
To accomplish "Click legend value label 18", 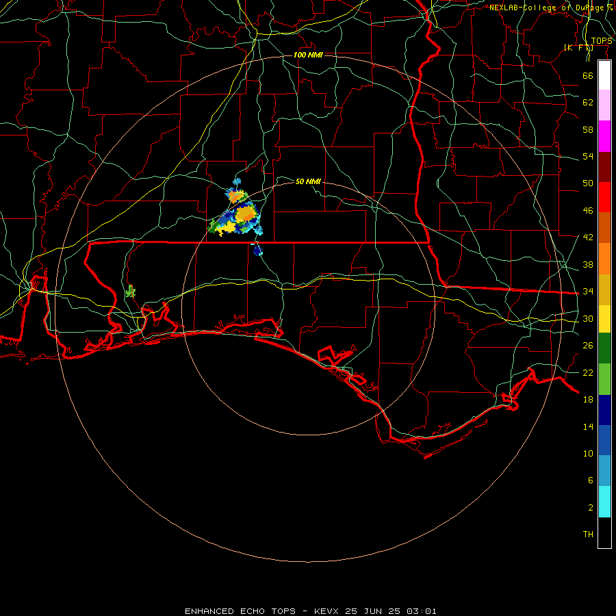I will tap(588, 400).
